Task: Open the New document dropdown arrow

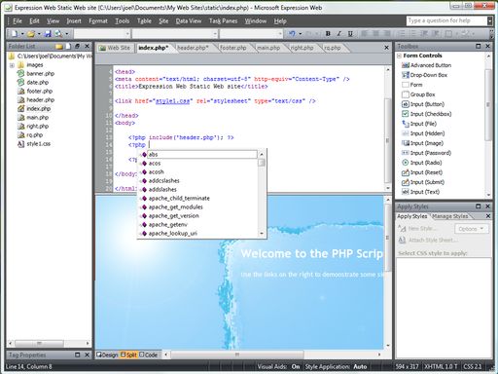Action: [22, 33]
